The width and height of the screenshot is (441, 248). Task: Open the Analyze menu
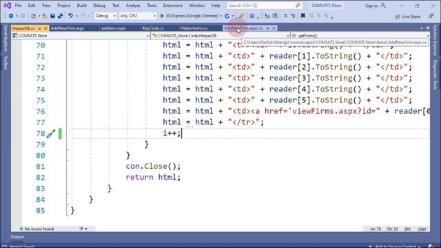tap(133, 6)
